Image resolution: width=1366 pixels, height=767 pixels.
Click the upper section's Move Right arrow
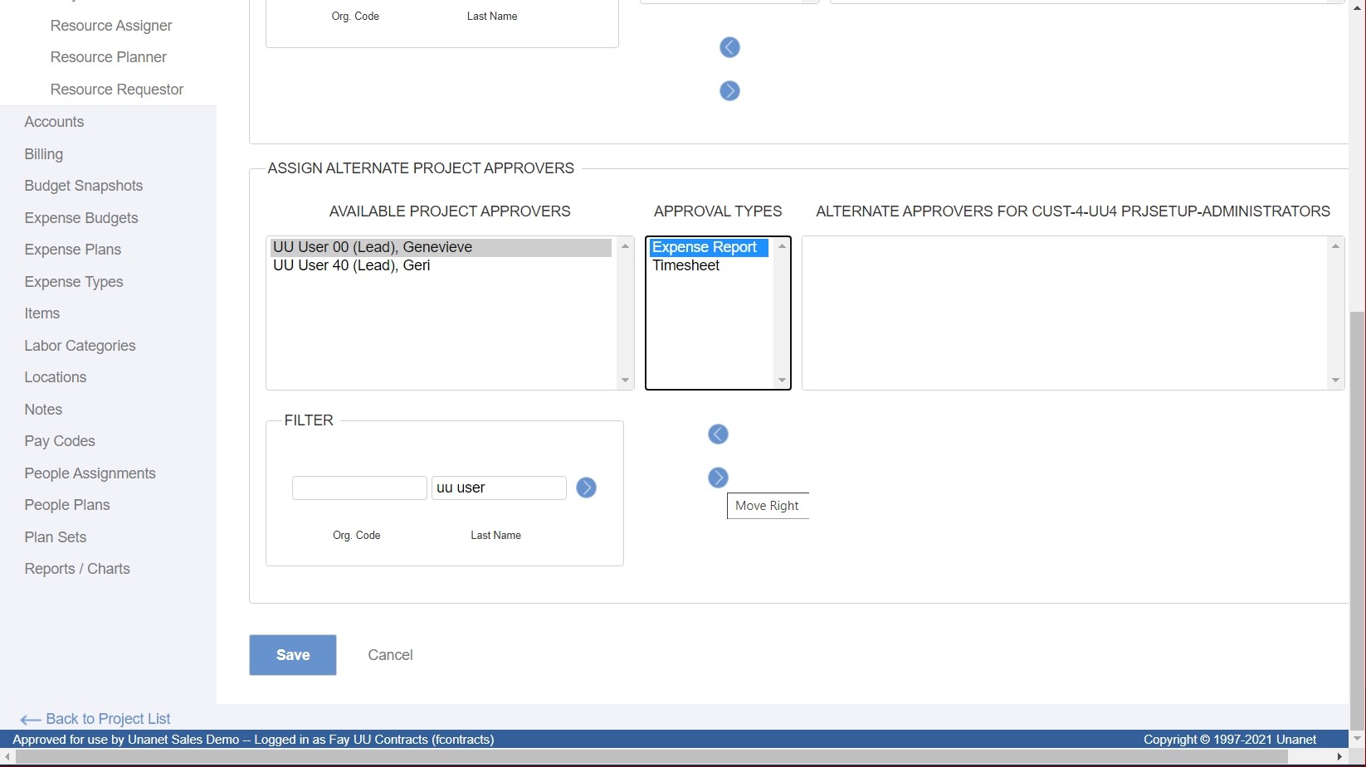click(729, 91)
